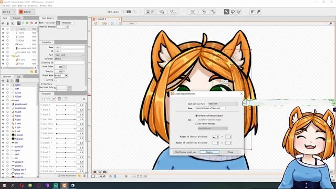This screenshot has height=189, width=336.
Task: Close the Create Warp Deformer dialog
Action: click(241, 93)
